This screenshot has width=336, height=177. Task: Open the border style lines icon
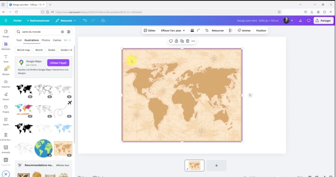point(192,30)
